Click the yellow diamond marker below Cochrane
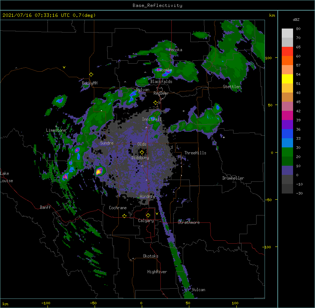Viewport: 315px width, 308px height. point(124,216)
